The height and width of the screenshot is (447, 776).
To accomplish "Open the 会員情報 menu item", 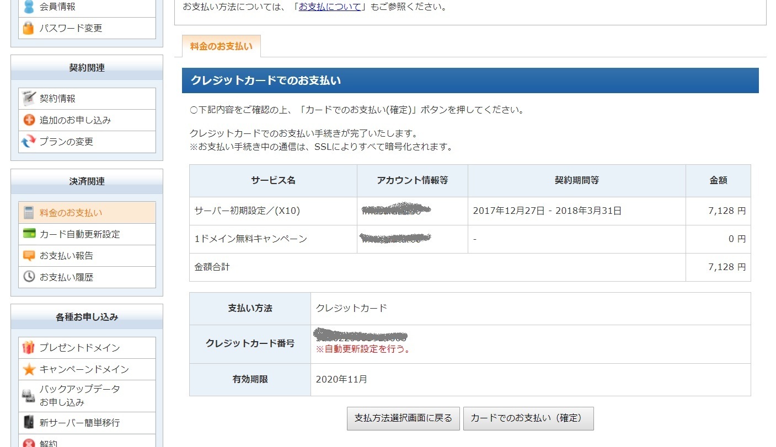I will point(87,7).
